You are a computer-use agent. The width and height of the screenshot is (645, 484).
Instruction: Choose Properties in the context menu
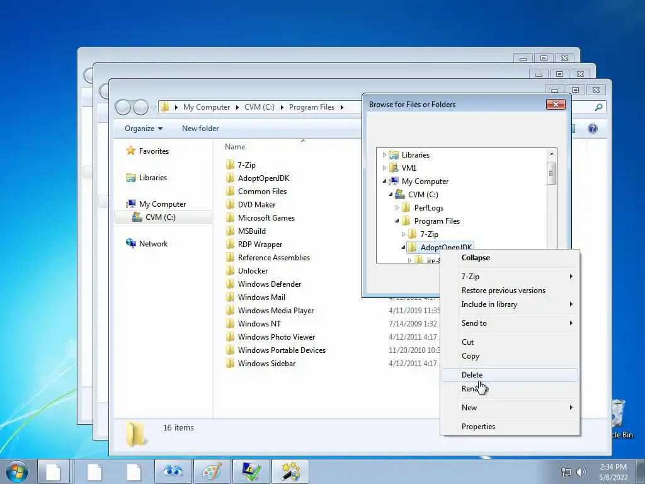(x=510, y=427)
